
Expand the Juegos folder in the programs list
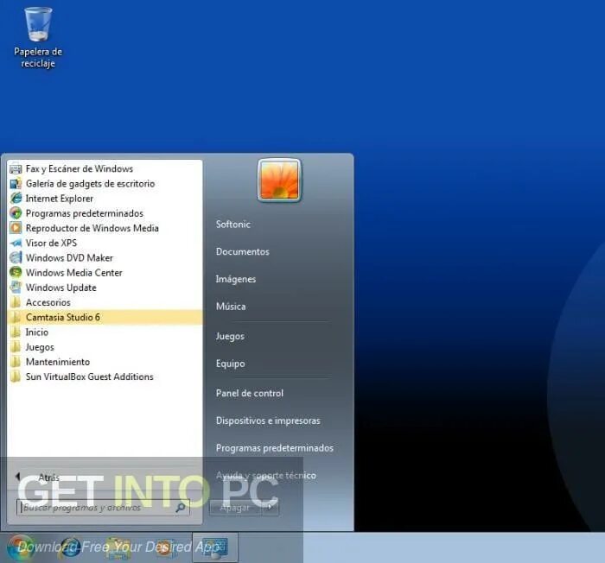105,347
